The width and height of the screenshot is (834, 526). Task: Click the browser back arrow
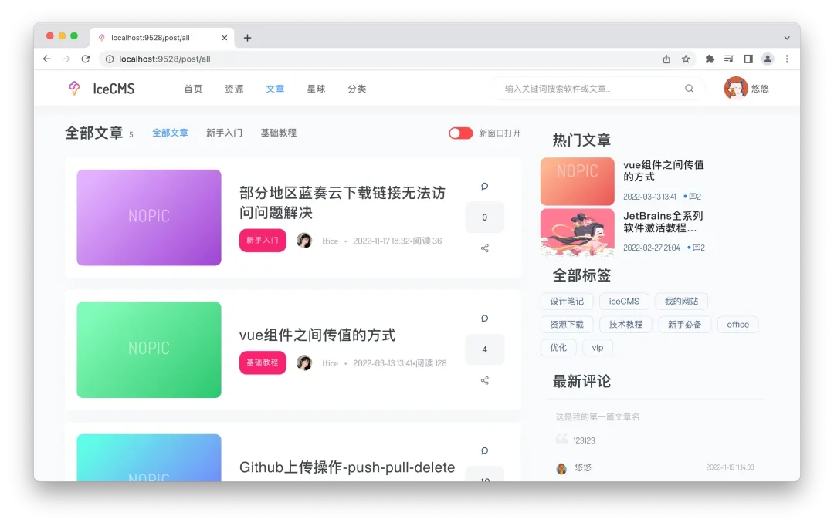coord(46,59)
